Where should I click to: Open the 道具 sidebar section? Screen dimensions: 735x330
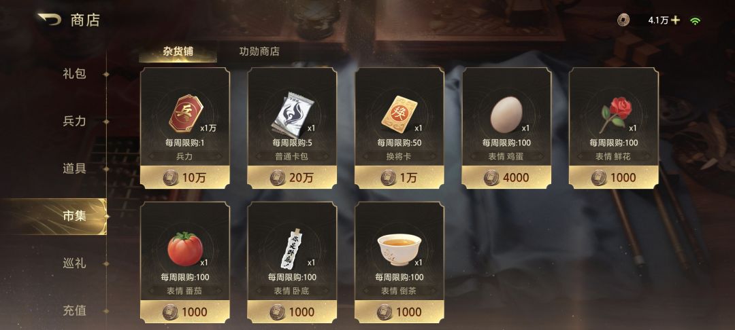75,169
